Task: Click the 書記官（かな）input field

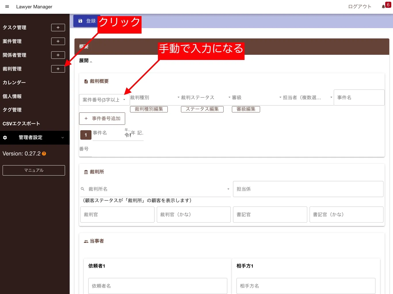Action: [346, 215]
